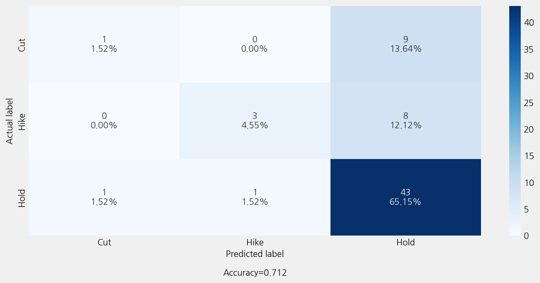Viewport: 540px width, 283px height.
Task: Select the actual Hold, predicted Cut cell
Action: (104, 197)
